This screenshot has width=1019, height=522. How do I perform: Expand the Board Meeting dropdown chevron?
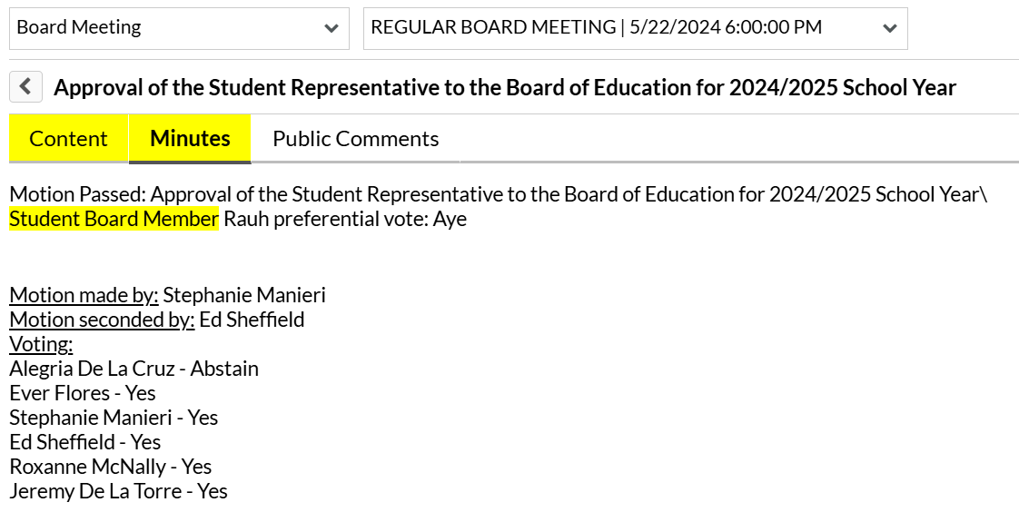point(331,28)
